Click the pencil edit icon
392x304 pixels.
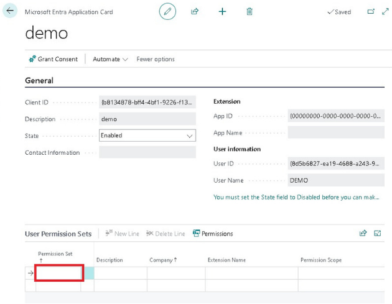coord(167,11)
